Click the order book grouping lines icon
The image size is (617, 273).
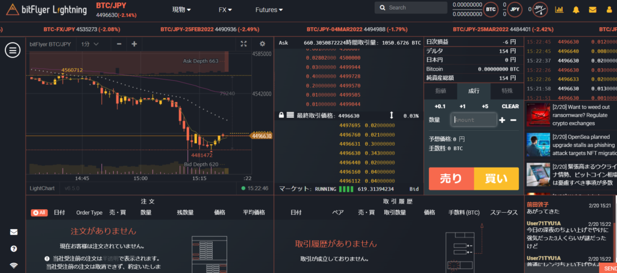[290, 116]
